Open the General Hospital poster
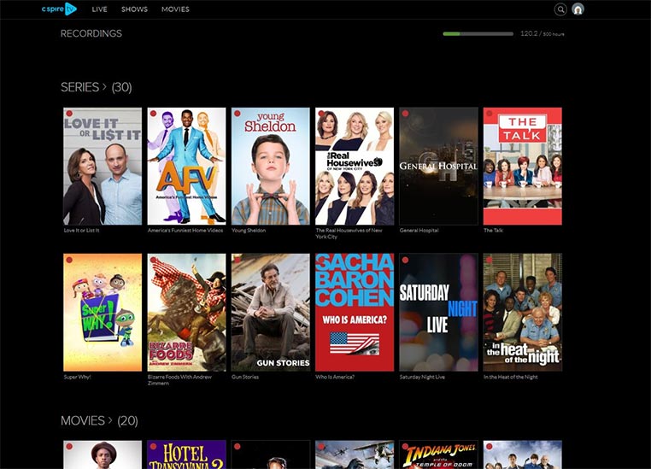The width and height of the screenshot is (651, 469). tap(438, 167)
